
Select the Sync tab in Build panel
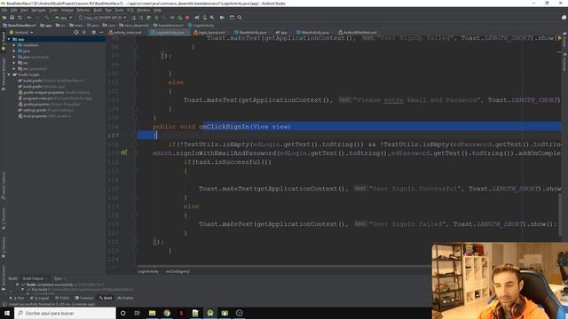(58, 278)
